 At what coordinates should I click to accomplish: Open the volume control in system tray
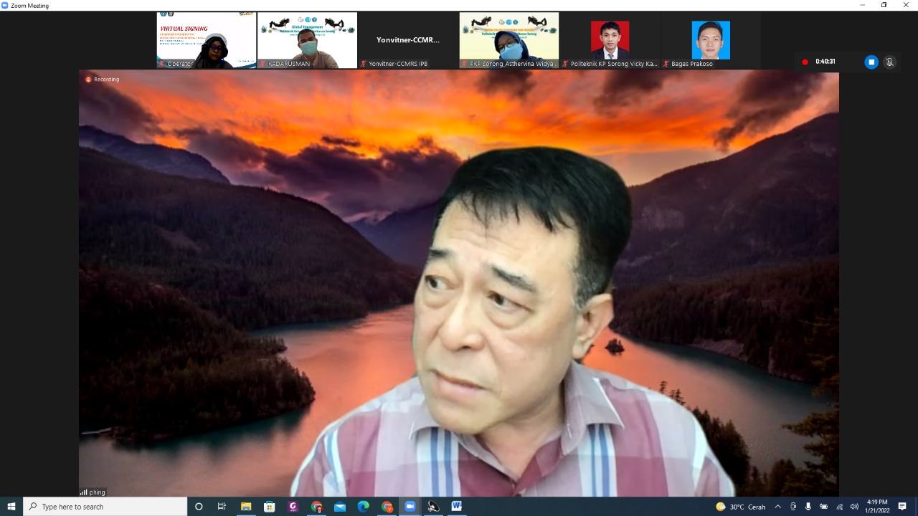click(x=854, y=507)
